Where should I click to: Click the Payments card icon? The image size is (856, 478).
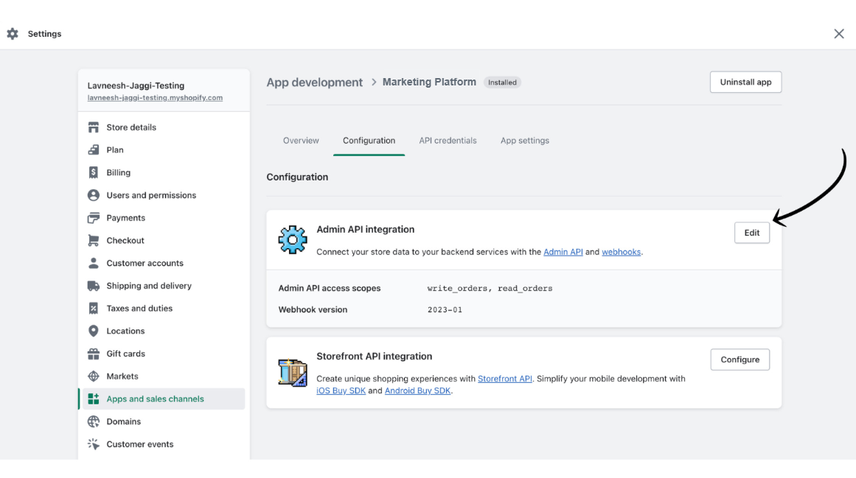point(94,217)
